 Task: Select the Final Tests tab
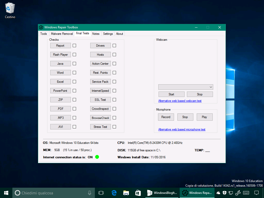pyautogui.click(x=82, y=33)
